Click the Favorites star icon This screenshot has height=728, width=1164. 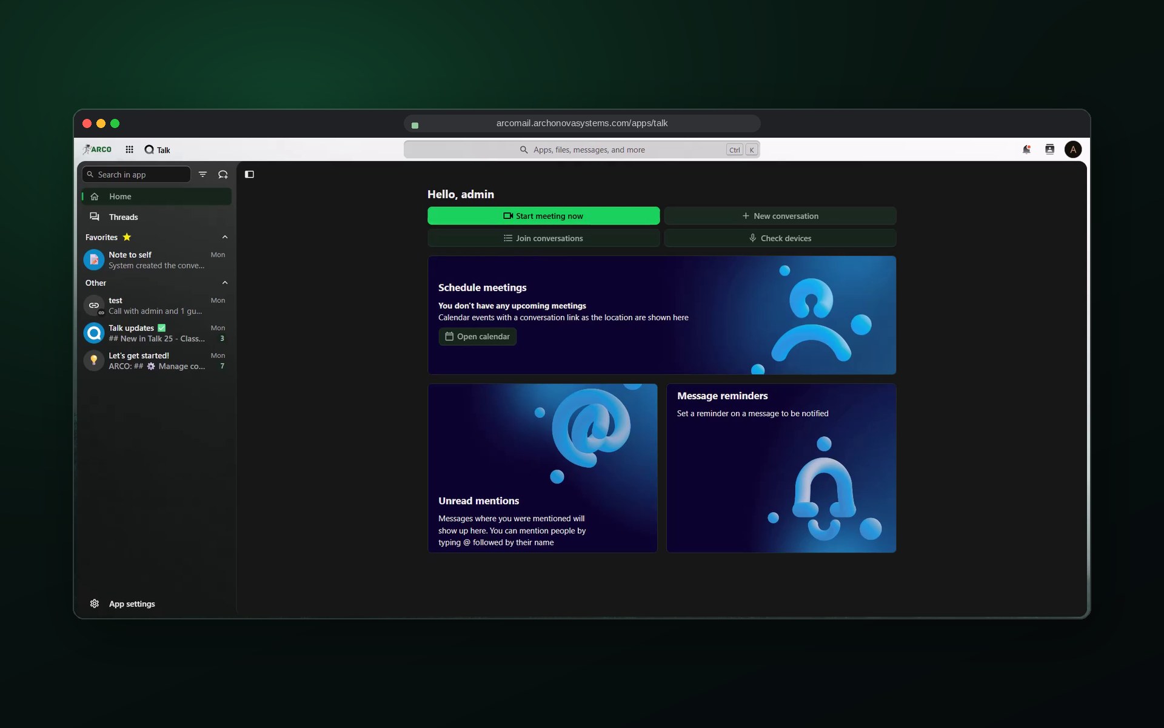coord(127,237)
